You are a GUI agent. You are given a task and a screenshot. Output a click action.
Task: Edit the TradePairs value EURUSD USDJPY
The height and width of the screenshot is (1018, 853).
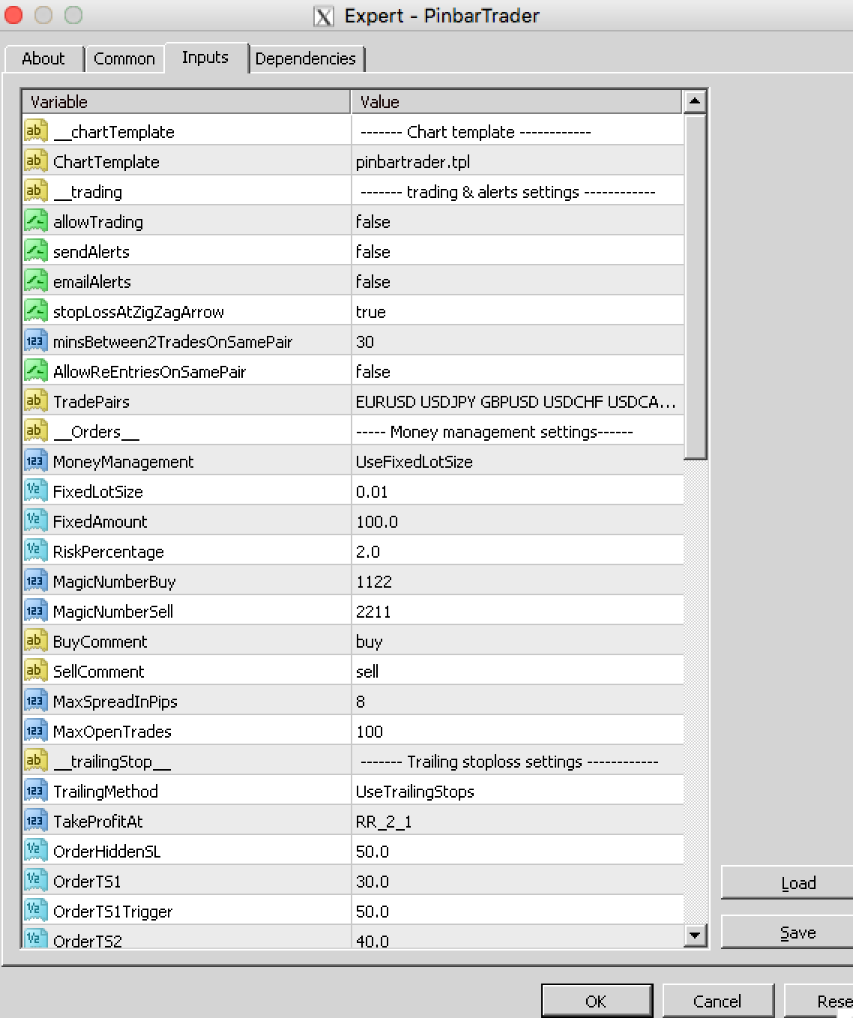(517, 401)
